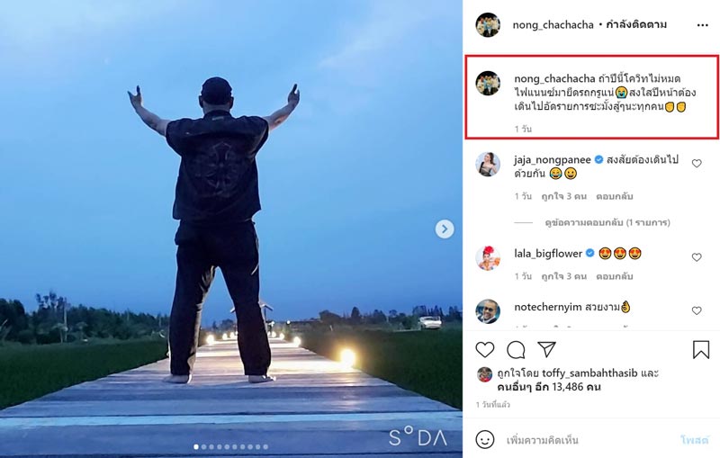Open the comment speech bubble icon
The width and height of the screenshot is (720, 458).
click(x=516, y=350)
